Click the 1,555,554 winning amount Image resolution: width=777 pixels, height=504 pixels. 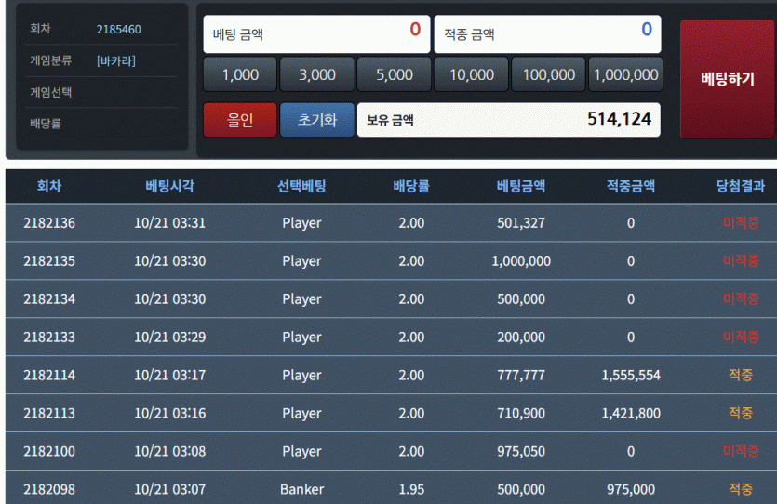pos(631,376)
